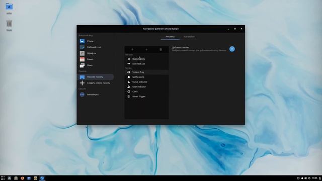
Task: Open the Рабочий стол section
Action: click(x=96, y=47)
